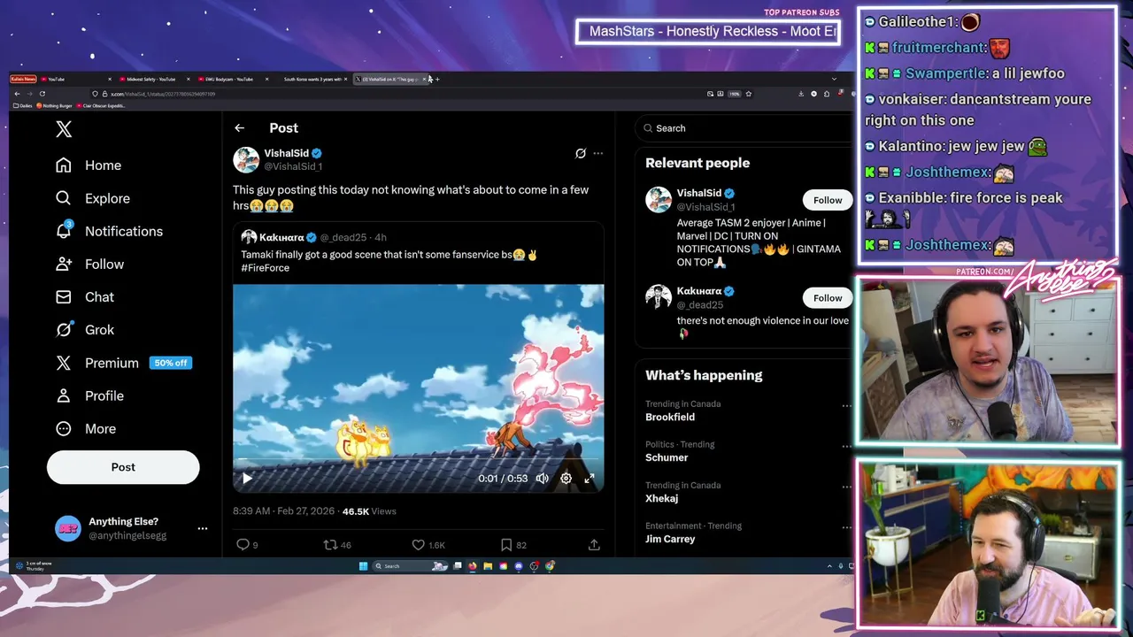Click the #FireForce hashtag
The height and width of the screenshot is (637, 1133).
click(265, 268)
